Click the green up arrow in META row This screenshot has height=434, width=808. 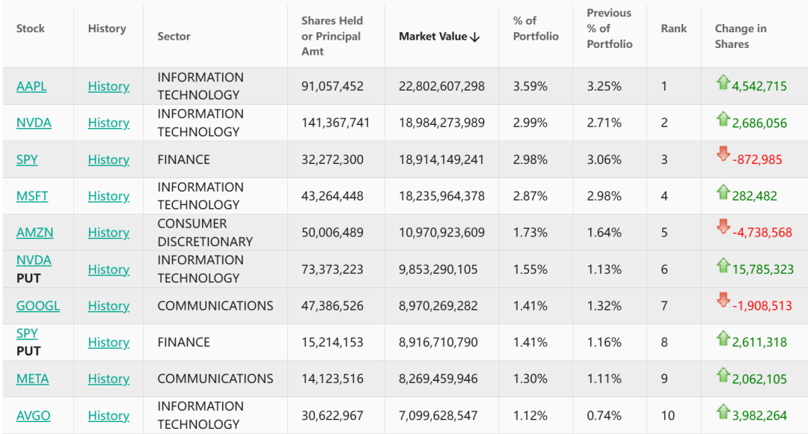click(723, 376)
